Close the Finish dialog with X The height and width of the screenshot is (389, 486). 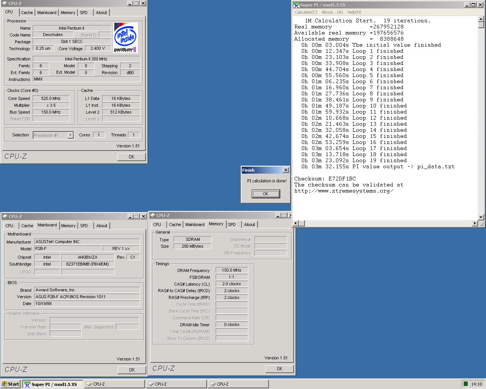point(286,170)
